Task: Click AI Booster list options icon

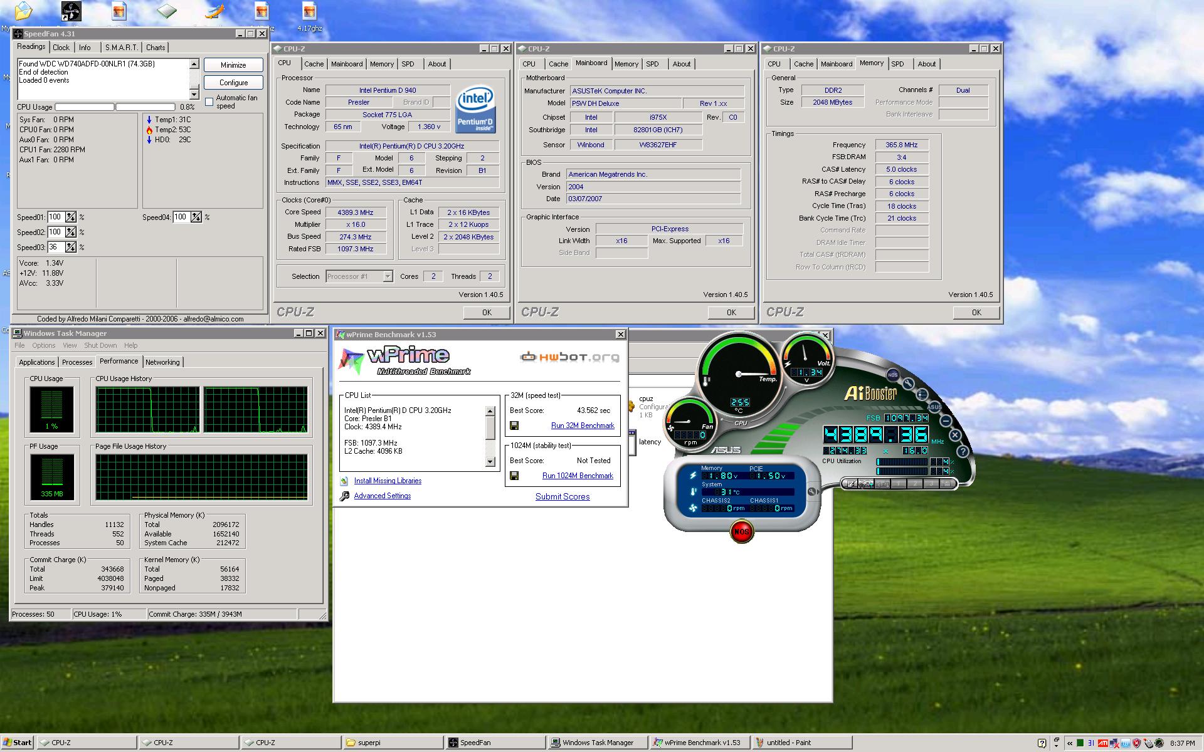Action: tap(922, 395)
